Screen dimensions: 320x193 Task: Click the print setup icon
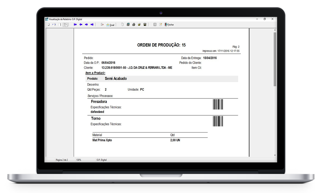[128, 25]
